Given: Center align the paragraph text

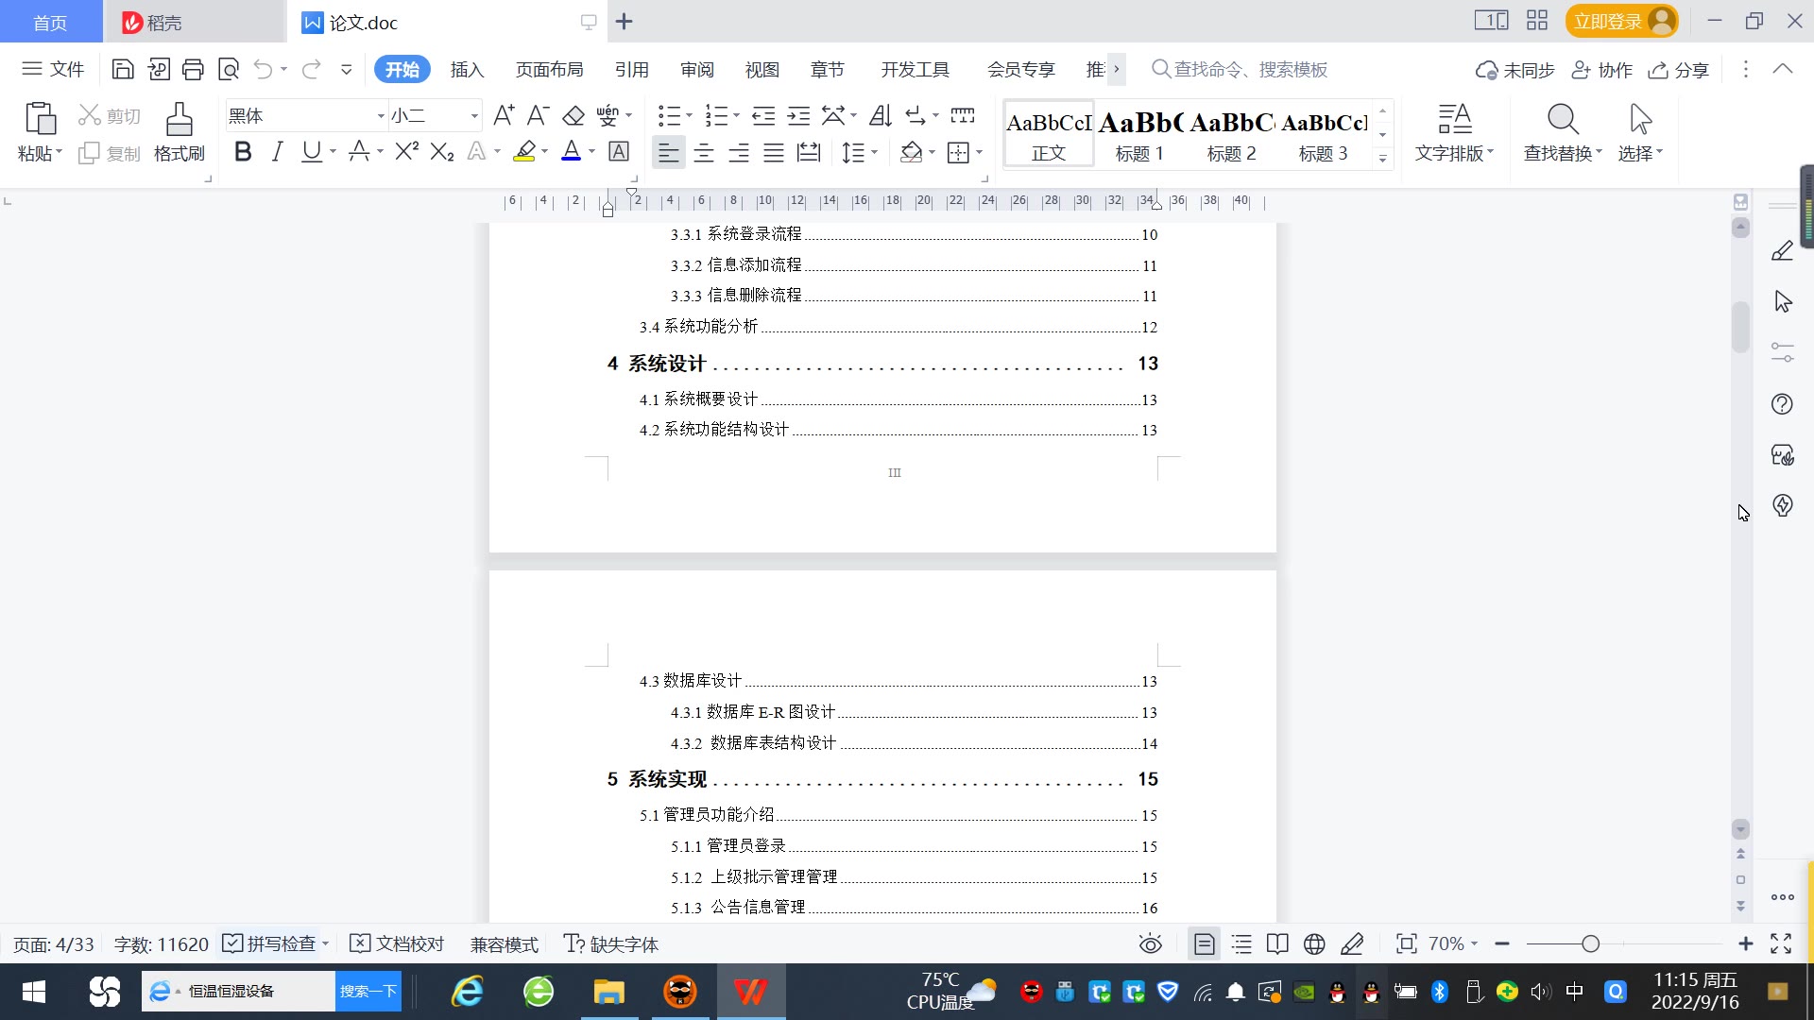Looking at the screenshot, I should 704,152.
